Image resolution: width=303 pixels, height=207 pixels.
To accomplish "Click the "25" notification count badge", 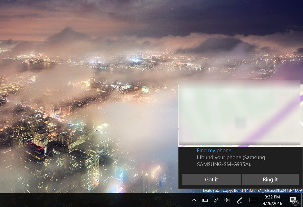I will point(294,202).
